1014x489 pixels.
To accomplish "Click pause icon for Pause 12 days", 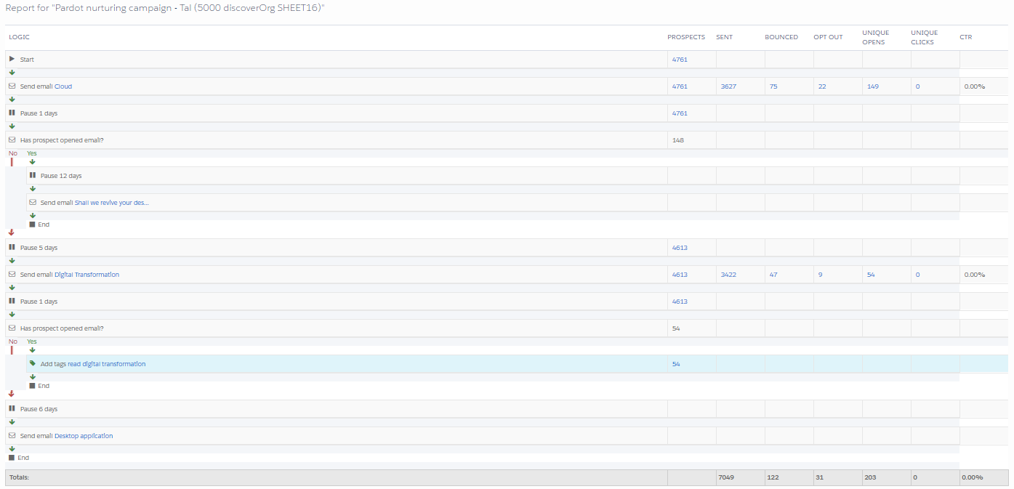I will pyautogui.click(x=33, y=175).
